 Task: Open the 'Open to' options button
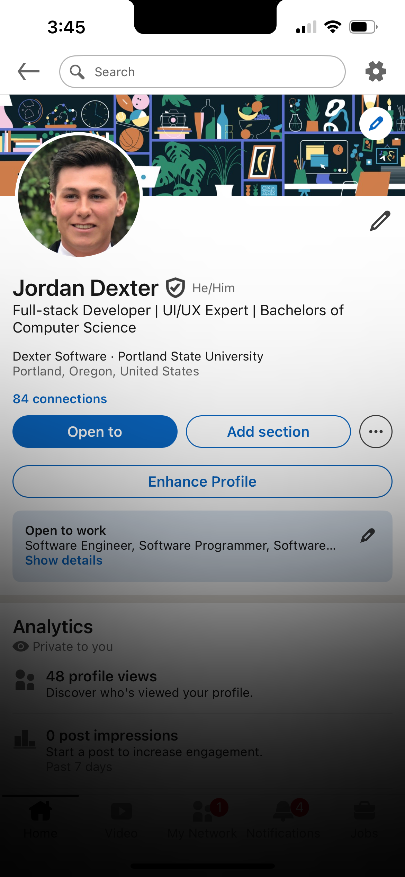pyautogui.click(x=95, y=432)
